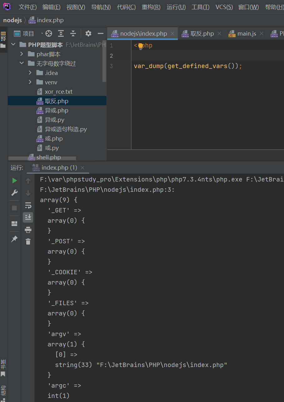Open the 运行(U) menu

(x=176, y=7)
